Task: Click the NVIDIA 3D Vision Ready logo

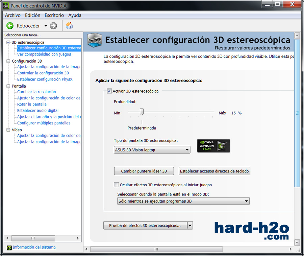Action: (213, 146)
